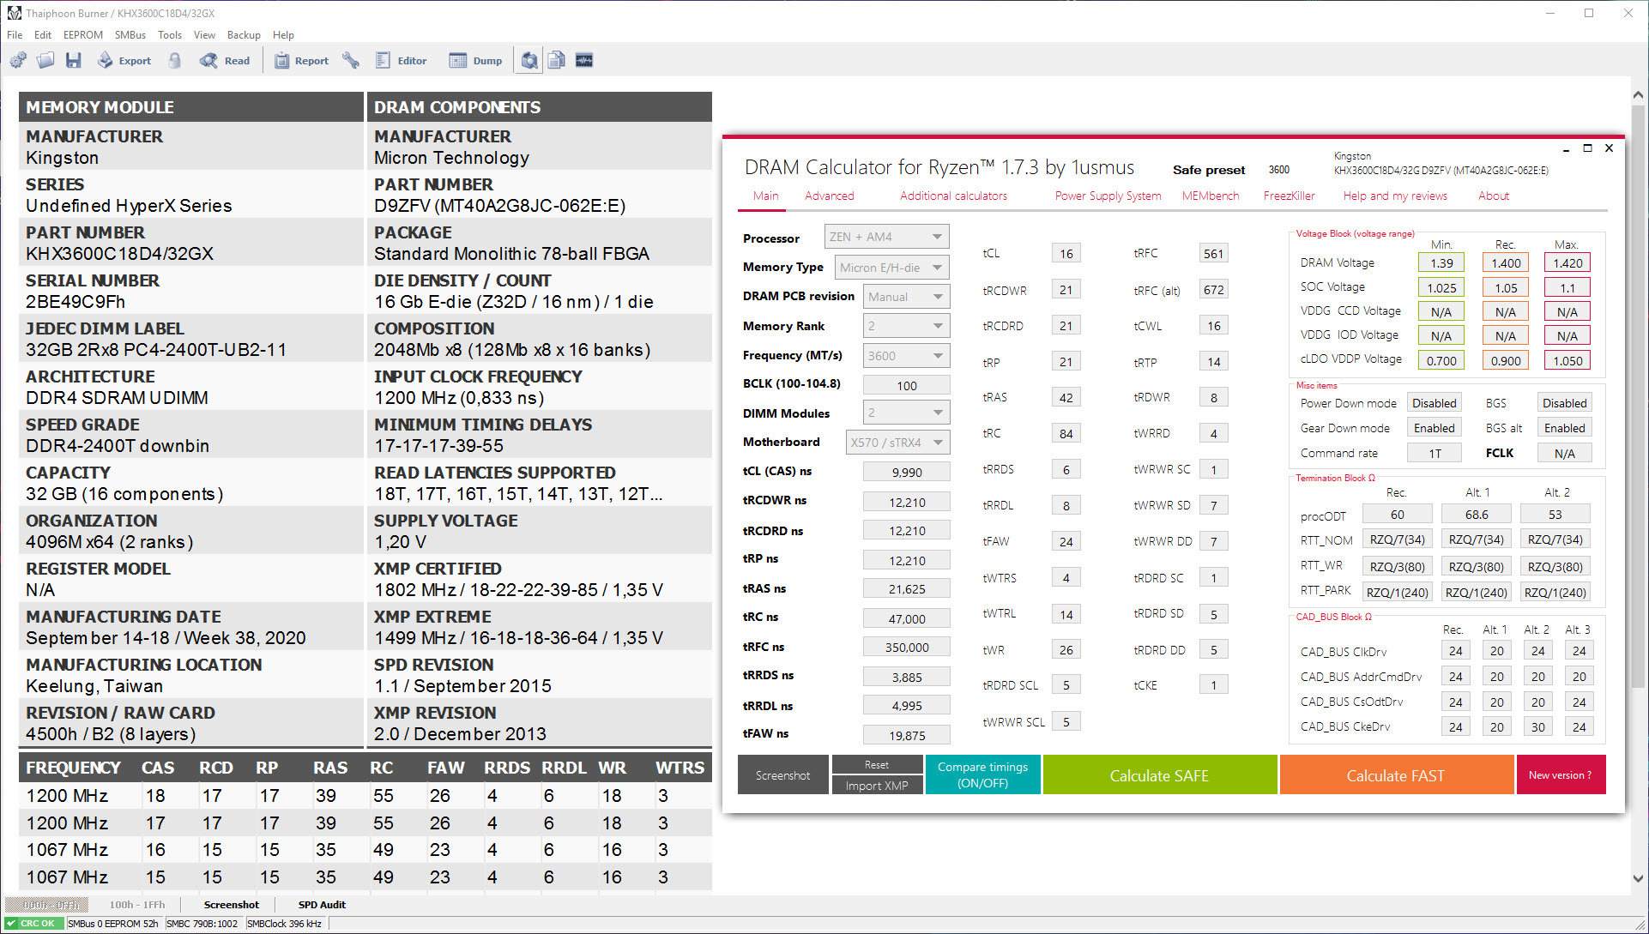
Task: Click the DRAM Voltage Rec. 1.400 field
Action: pos(1506,263)
